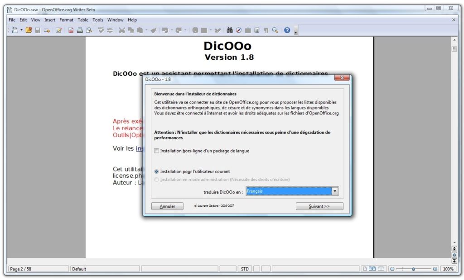Expand the New document dropdown arrow
This screenshot has width=464, height=280.
tap(21, 30)
